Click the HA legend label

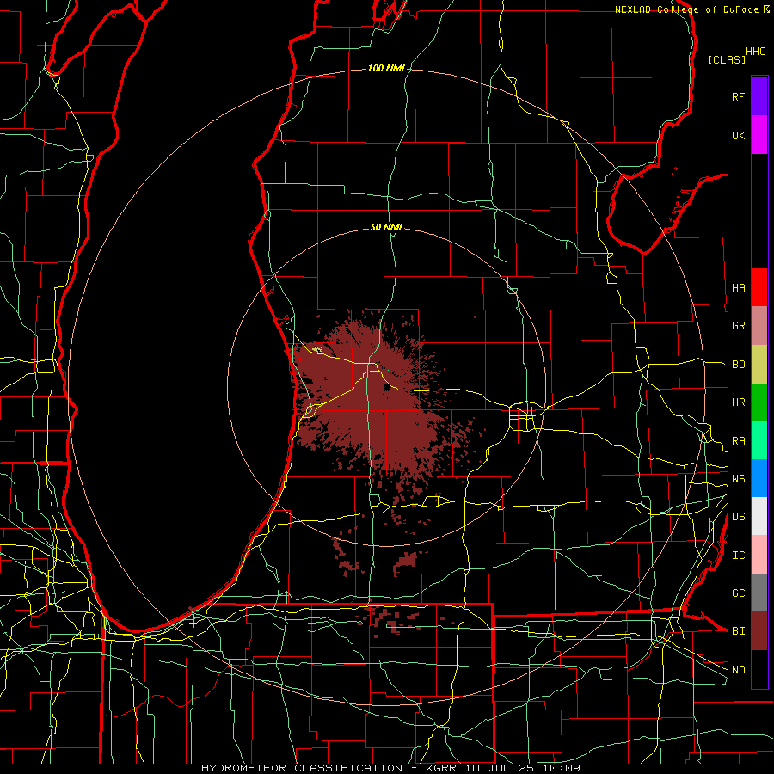[738, 288]
